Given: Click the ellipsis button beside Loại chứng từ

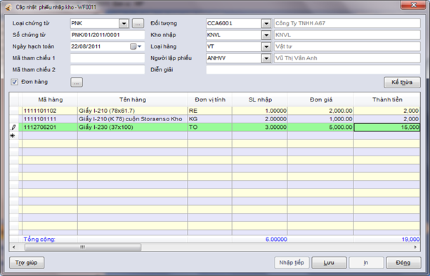Looking at the screenshot, I should coord(138,24).
